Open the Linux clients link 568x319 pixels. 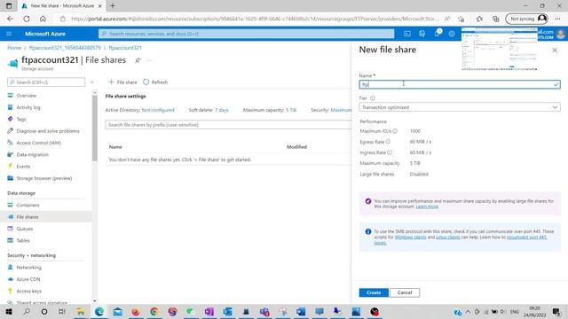tap(447, 237)
